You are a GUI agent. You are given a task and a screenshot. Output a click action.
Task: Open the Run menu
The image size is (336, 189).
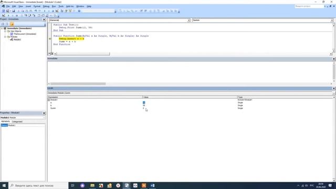(54, 6)
